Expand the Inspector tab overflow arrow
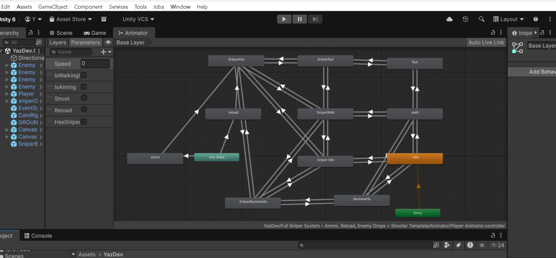Viewport: 556px width, 258px height. [x=536, y=32]
